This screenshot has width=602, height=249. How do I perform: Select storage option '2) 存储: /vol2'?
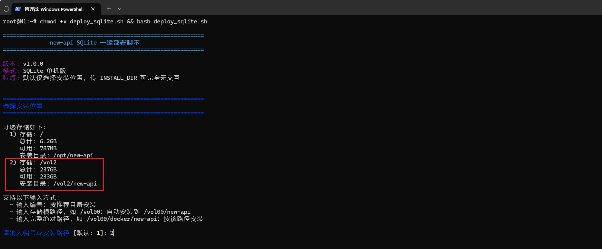(x=33, y=162)
